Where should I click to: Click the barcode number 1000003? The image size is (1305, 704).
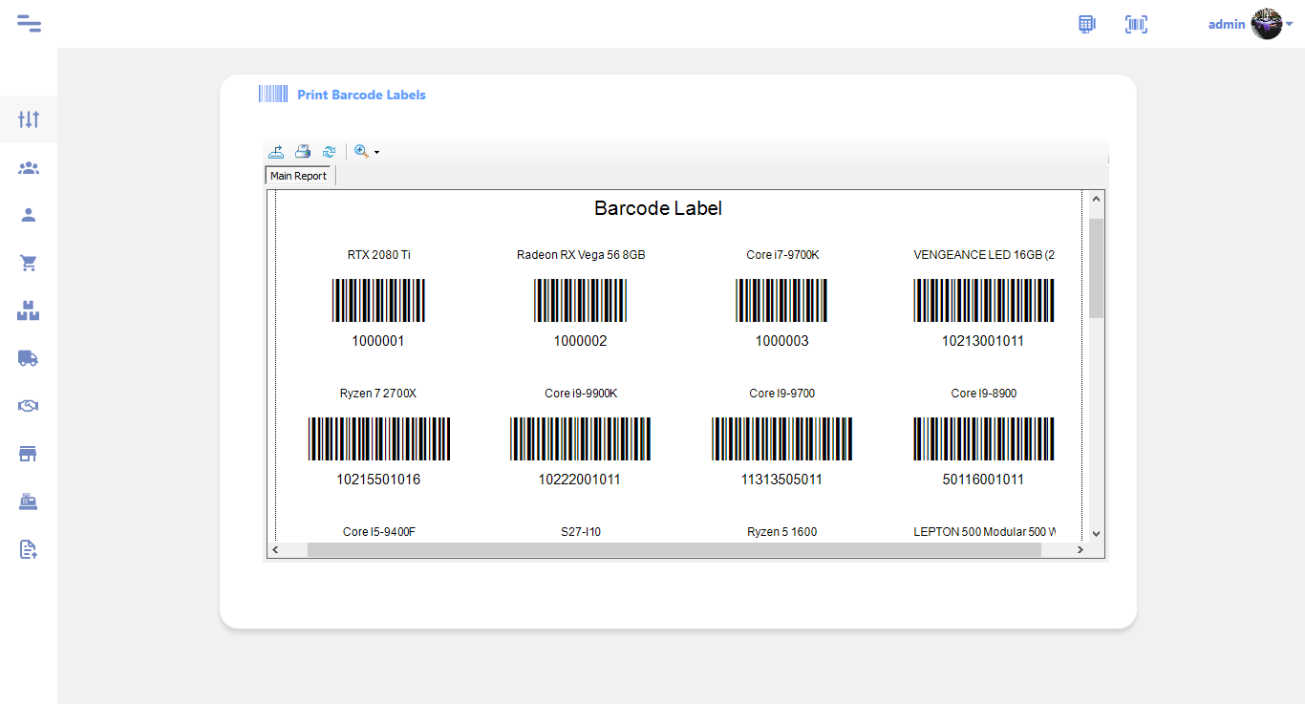[782, 341]
